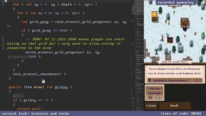The width and height of the screenshot is (206, 116).
Task: Click the villager holding an axe
Action: 167,35
